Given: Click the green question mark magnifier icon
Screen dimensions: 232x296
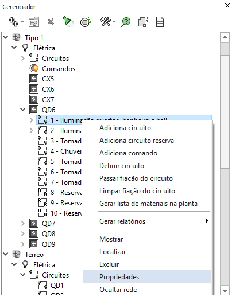Looking at the screenshot, I should tap(126, 22).
